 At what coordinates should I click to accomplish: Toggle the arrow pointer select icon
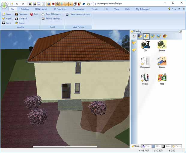tap(70, 4)
